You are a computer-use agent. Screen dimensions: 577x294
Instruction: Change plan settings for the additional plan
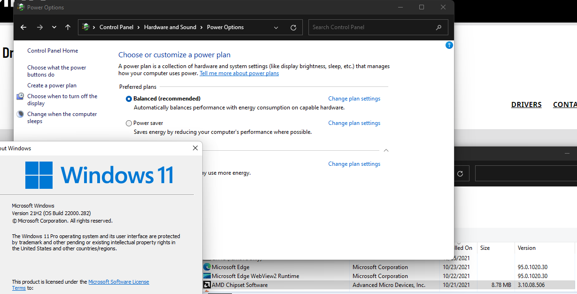[354, 164]
